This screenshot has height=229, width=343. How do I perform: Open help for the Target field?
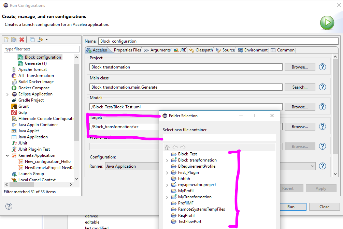[323, 126]
